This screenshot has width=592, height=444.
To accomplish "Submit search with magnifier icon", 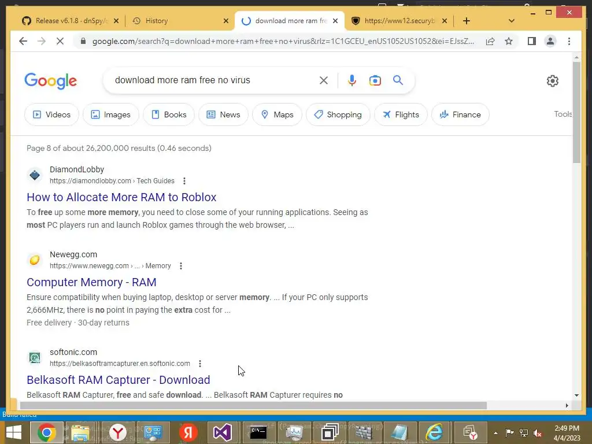I will [x=398, y=80].
